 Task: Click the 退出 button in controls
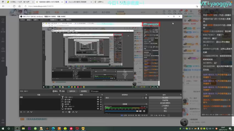click(x=165, y=111)
